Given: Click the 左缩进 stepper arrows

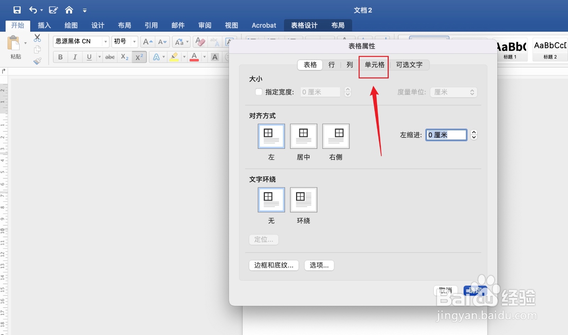Looking at the screenshot, I should click(474, 135).
